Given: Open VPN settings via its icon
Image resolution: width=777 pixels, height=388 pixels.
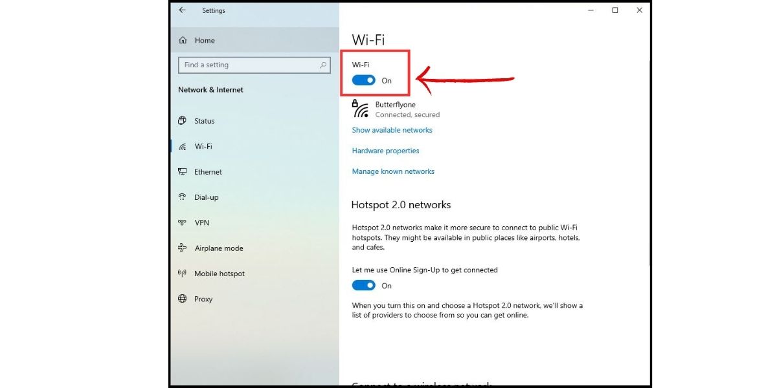Looking at the screenshot, I should pos(182,222).
